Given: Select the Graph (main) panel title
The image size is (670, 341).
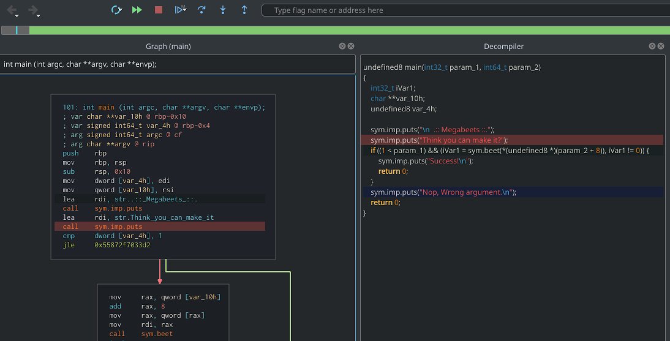Looking at the screenshot, I should 168,46.
